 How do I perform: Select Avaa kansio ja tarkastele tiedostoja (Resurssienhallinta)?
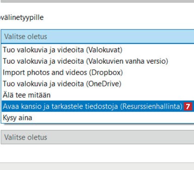(98, 106)
